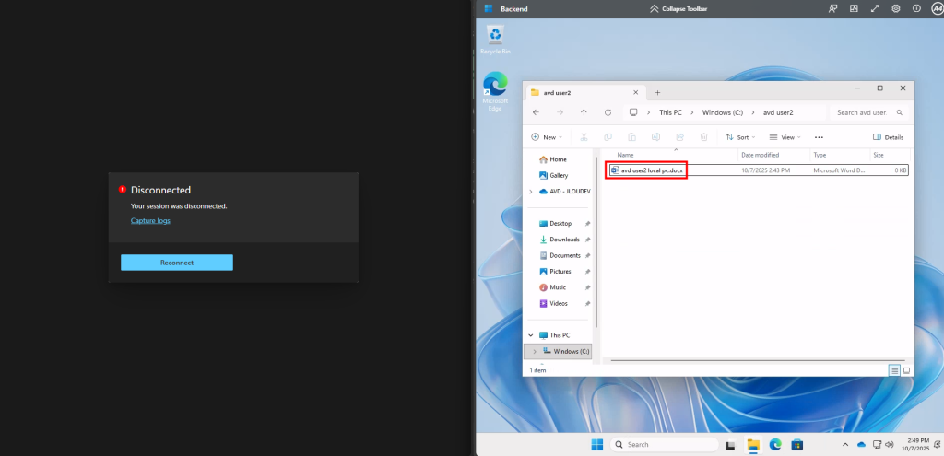Open Microsoft Store from taskbar

tap(797, 444)
